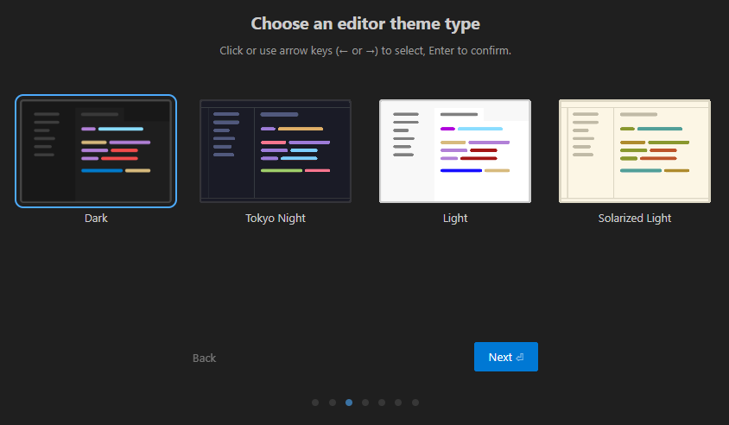Click the arrow keys instruction subtitle text
729x425 pixels.
[x=365, y=51]
